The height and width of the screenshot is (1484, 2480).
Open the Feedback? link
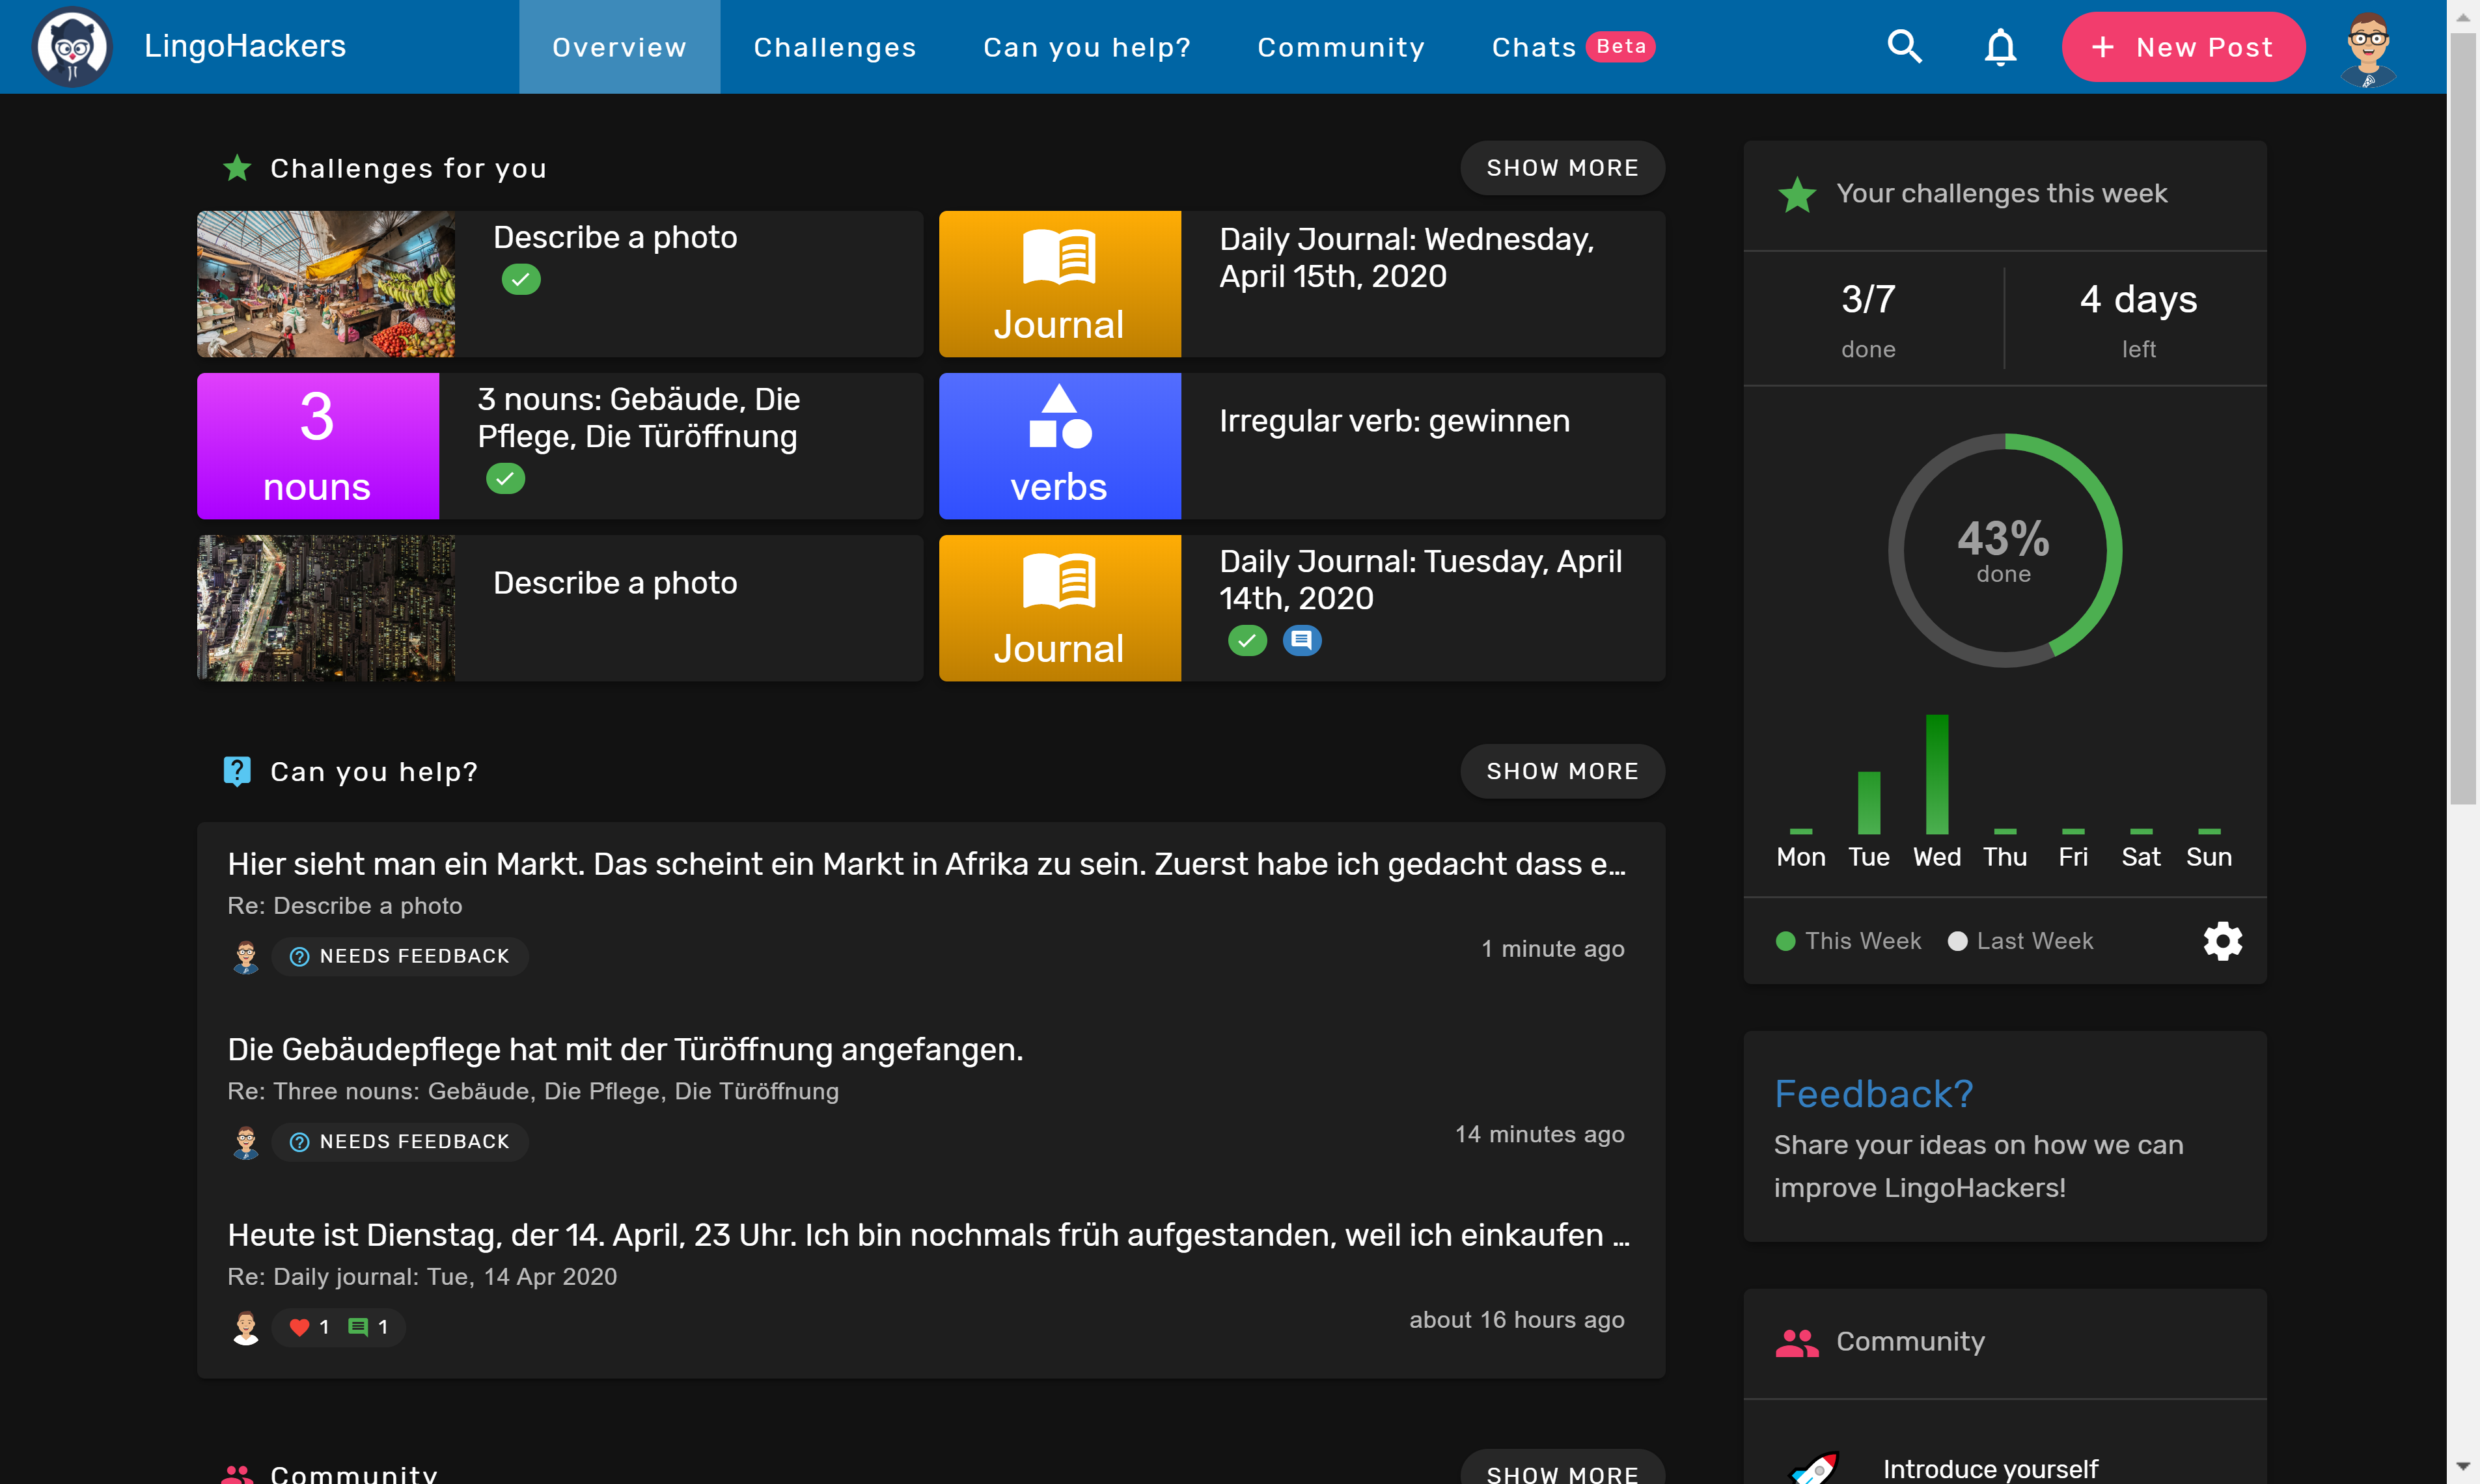(x=1873, y=1093)
